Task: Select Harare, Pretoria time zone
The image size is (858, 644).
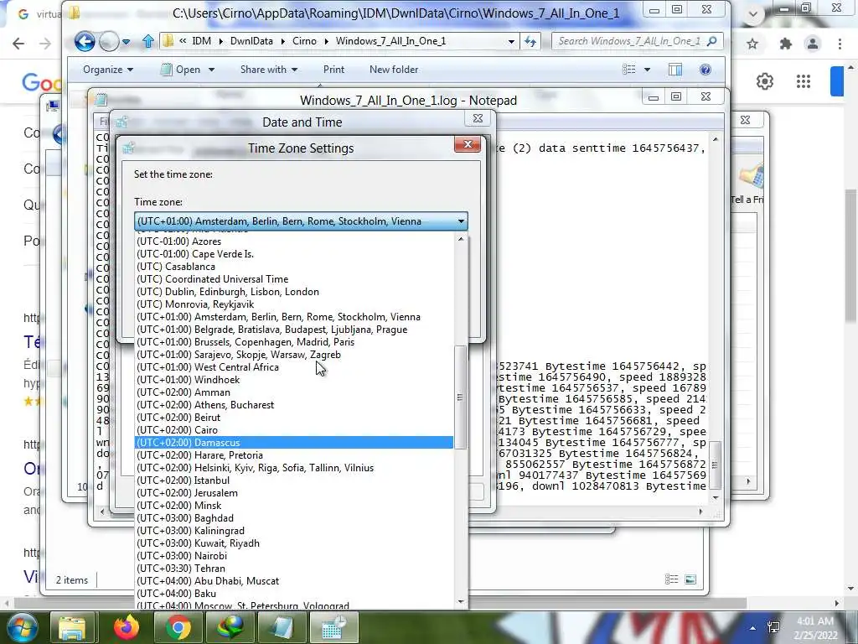Action: tap(294, 455)
